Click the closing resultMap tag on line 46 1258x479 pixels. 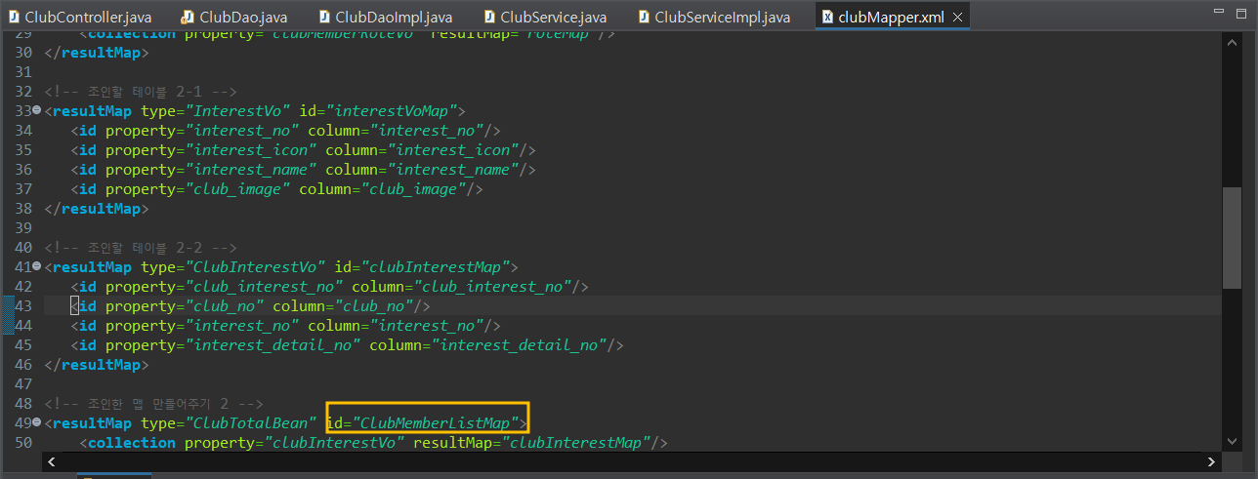pos(96,365)
